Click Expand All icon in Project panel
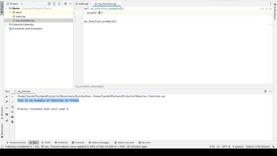This screenshot has height=156, width=277. point(54,4)
